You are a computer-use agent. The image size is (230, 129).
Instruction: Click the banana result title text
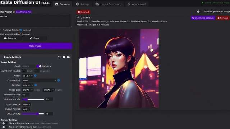(85, 18)
